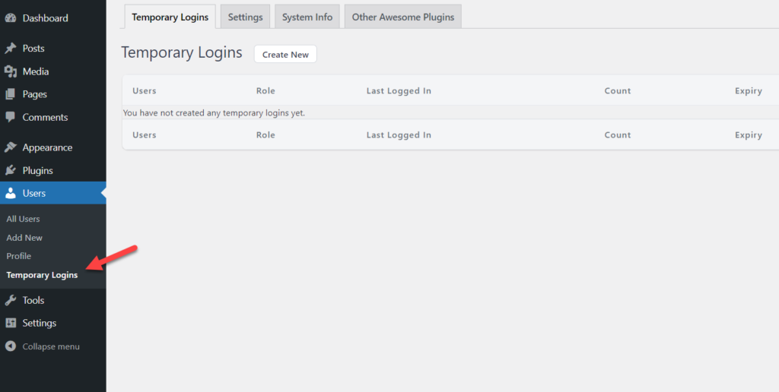Screen dimensions: 779x392
Task: Open the Profile submenu link
Action: pyautogui.click(x=19, y=256)
